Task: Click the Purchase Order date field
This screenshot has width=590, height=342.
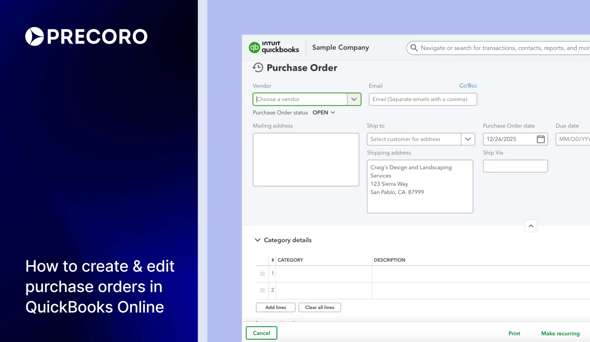Action: [x=515, y=139]
